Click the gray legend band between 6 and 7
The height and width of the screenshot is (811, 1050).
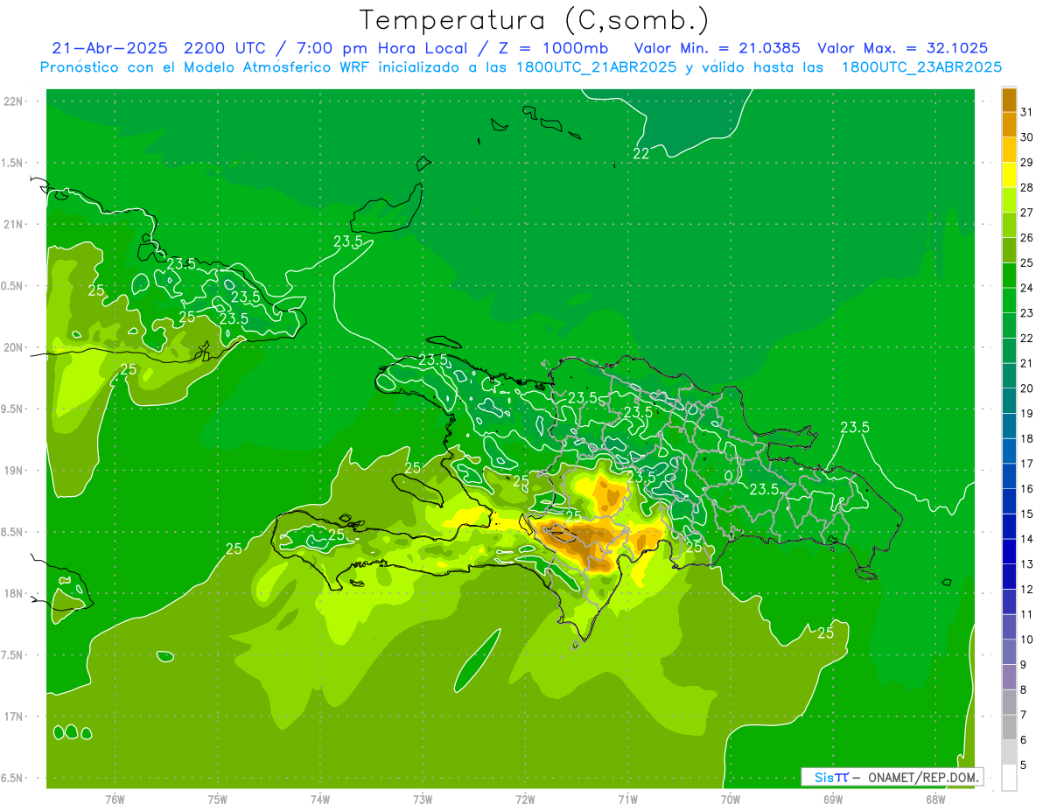click(x=1009, y=727)
